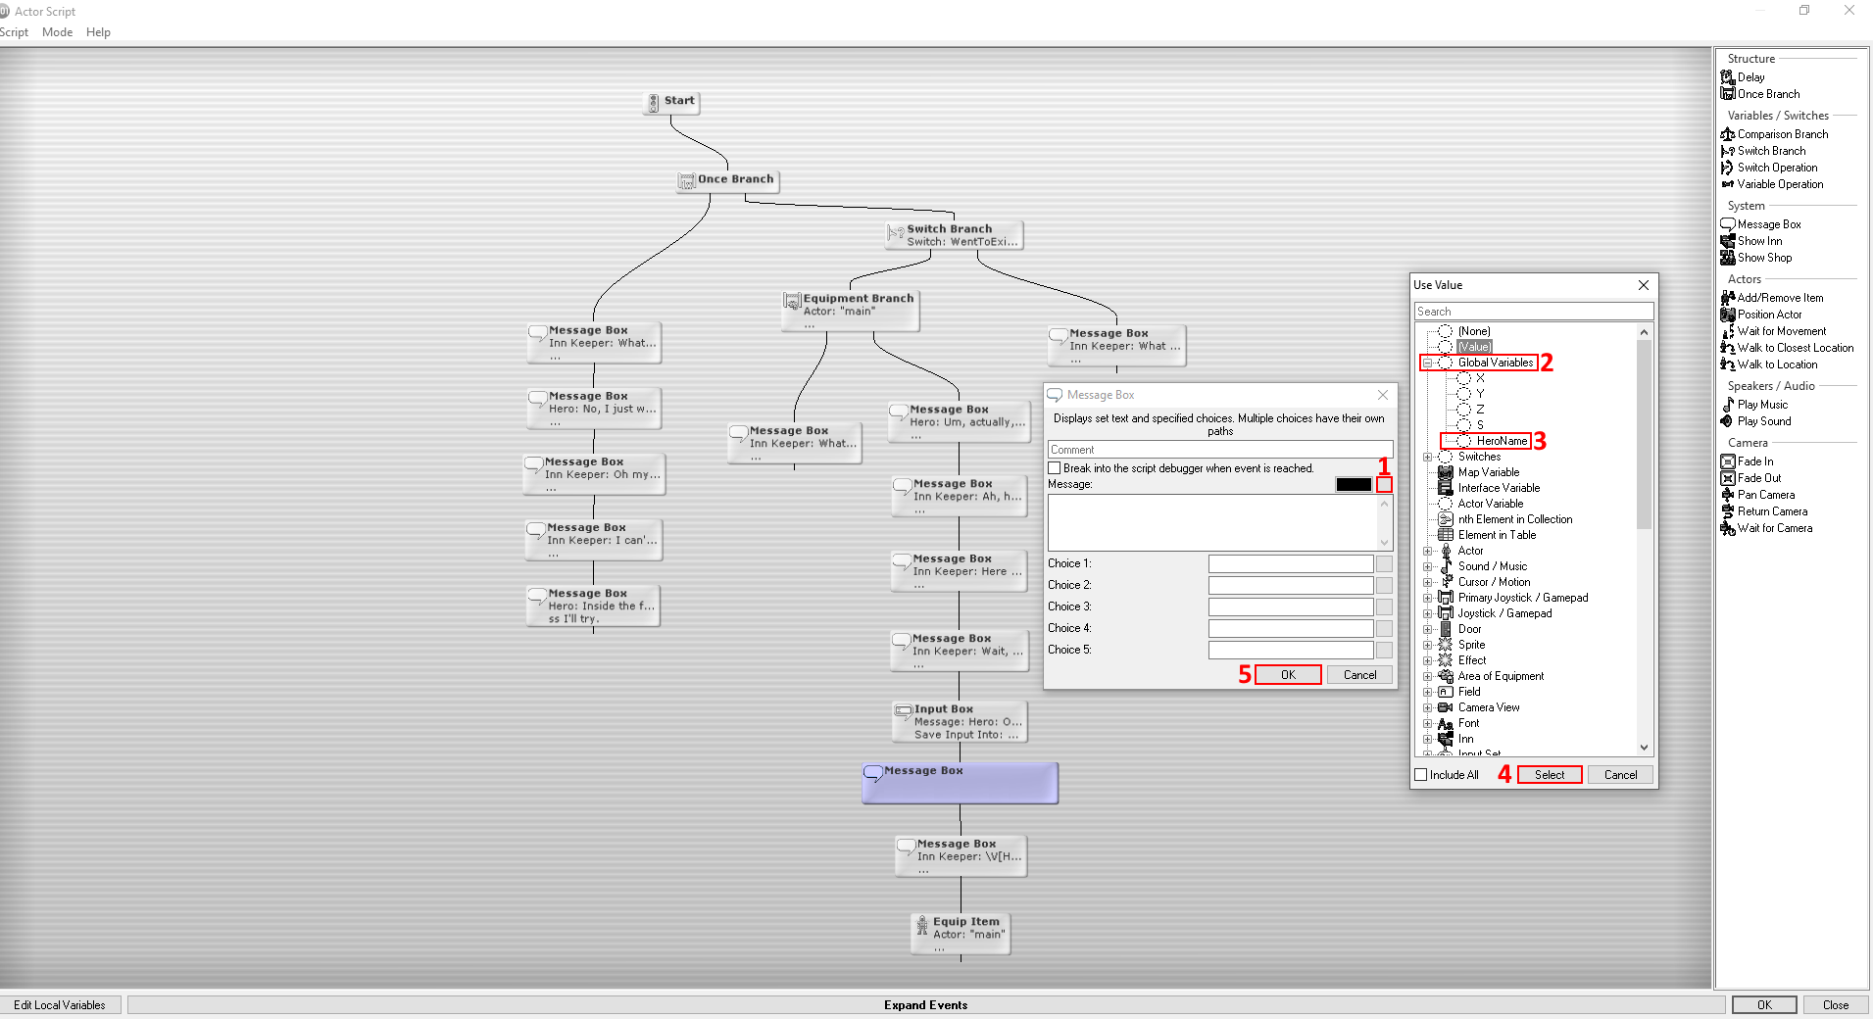Select the Start node in the script graph
This screenshot has width=1873, height=1019.
click(x=671, y=102)
